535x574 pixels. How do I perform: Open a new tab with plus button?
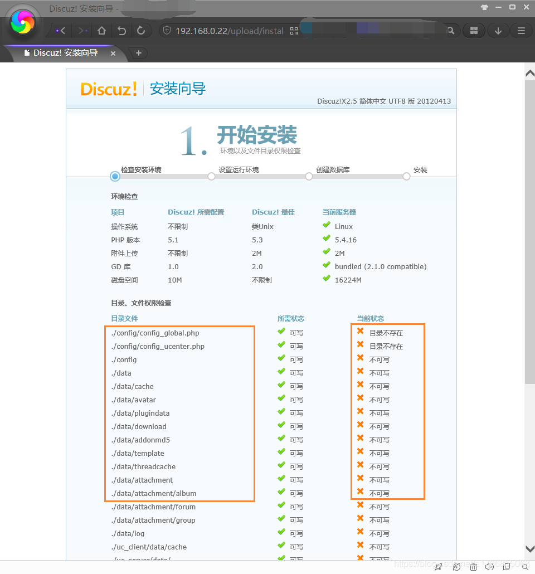(x=138, y=53)
